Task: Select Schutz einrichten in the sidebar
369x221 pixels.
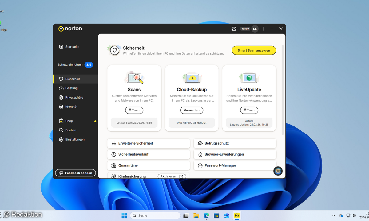Action: coord(71,64)
